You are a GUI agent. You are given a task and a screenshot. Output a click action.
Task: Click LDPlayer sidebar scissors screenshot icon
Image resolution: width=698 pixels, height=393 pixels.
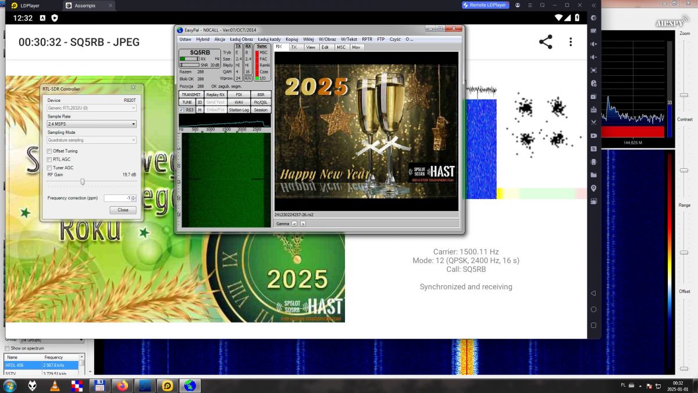pos(593,122)
